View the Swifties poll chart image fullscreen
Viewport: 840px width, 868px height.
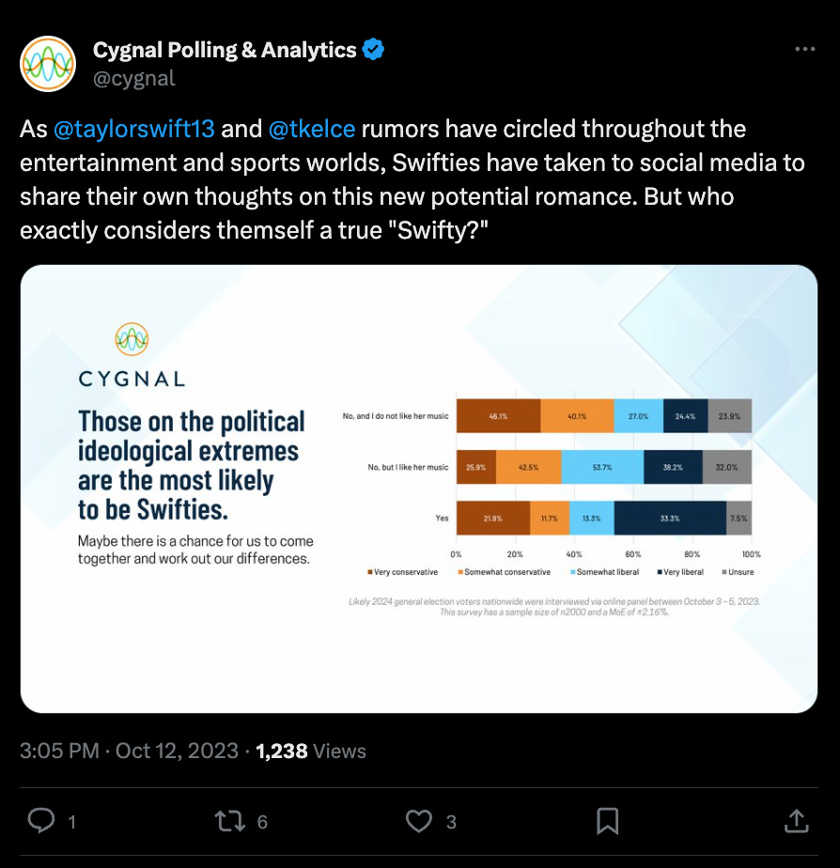click(x=419, y=490)
